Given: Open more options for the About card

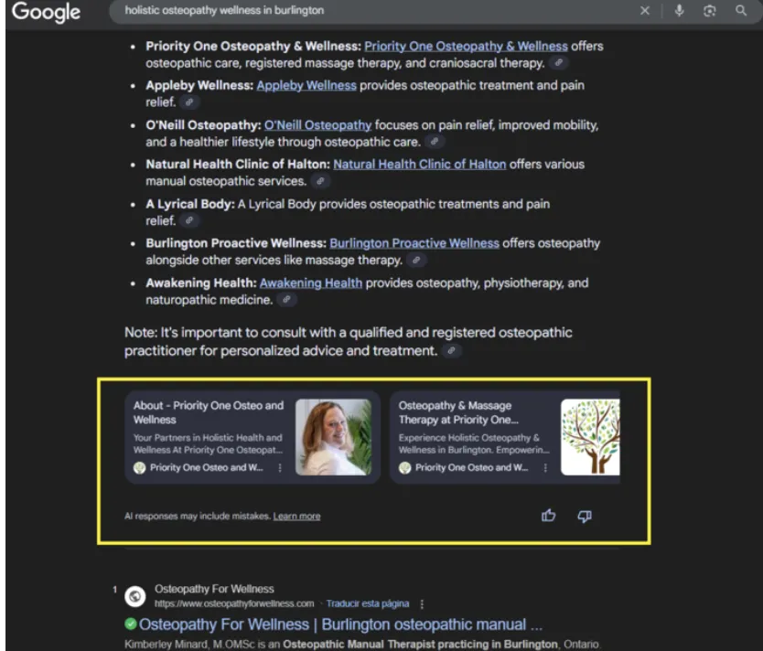Looking at the screenshot, I should 280,468.
